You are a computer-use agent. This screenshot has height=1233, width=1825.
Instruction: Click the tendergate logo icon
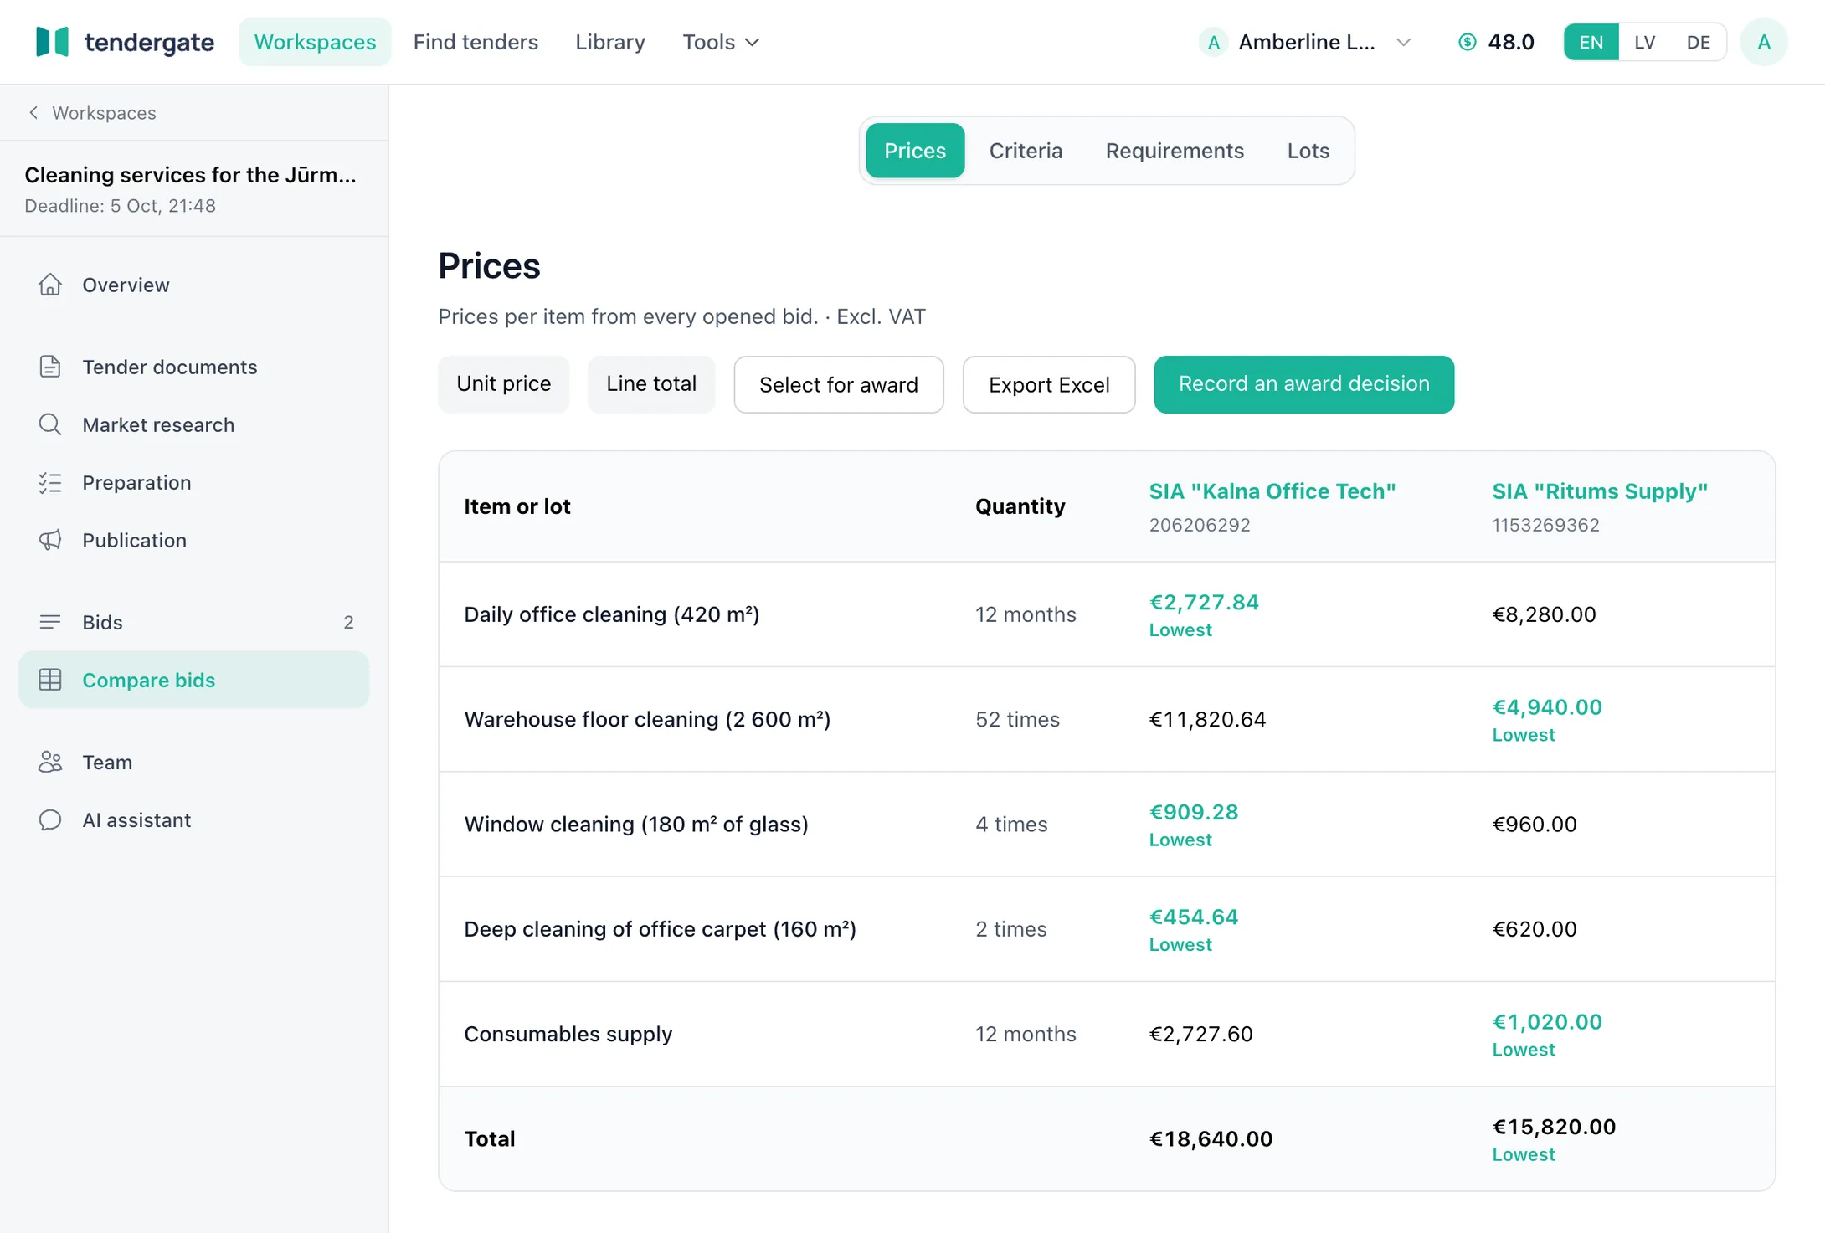pos(52,42)
